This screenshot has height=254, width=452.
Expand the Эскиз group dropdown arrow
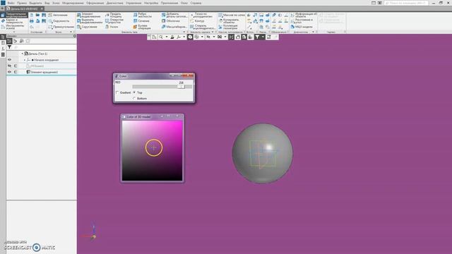click(71, 32)
